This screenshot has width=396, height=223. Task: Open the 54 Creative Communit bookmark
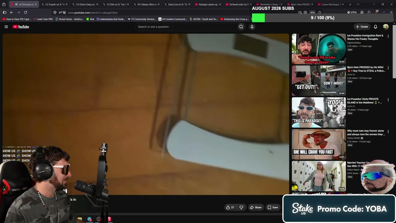173,19
